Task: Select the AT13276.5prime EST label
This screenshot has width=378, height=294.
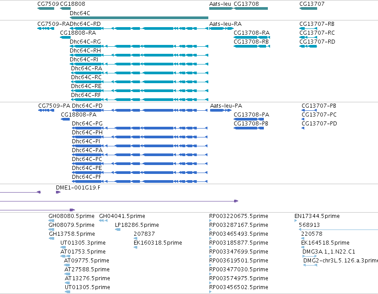Action: [x=88, y=278]
